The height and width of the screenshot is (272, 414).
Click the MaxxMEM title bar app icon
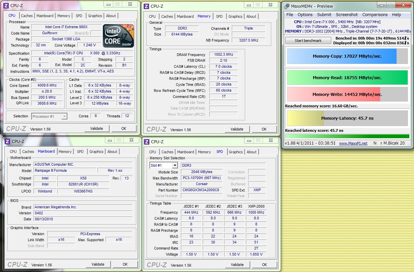[x=287, y=6]
